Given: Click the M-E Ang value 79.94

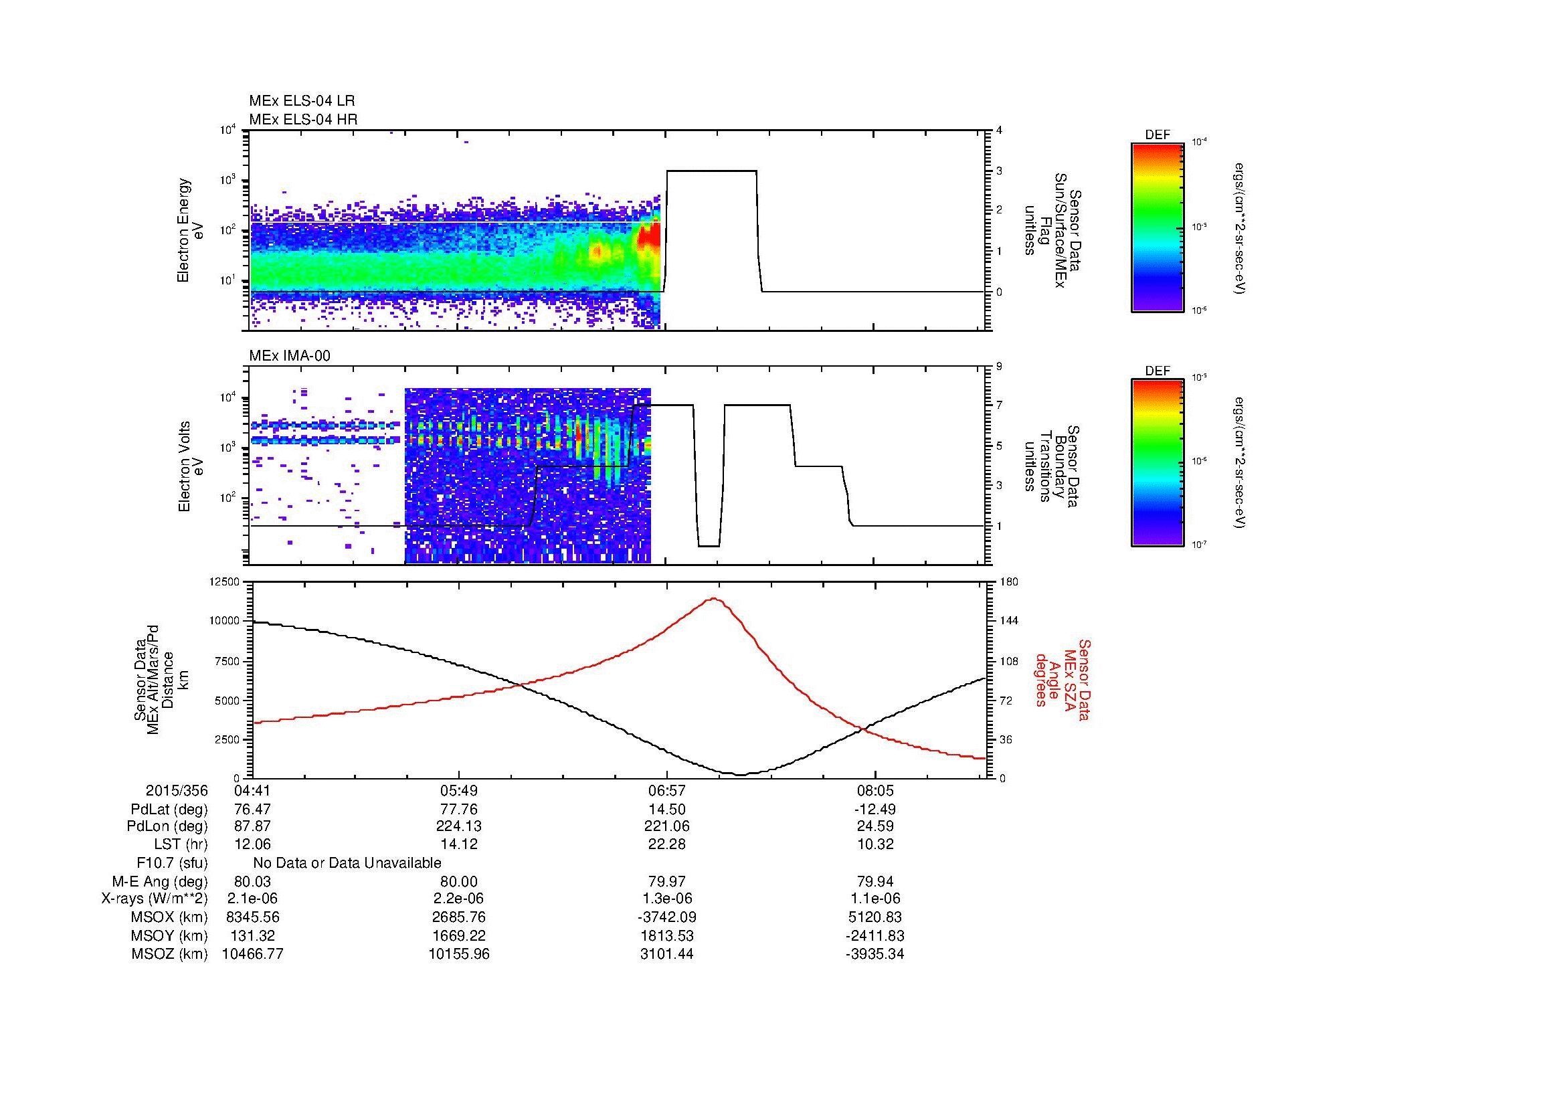Looking at the screenshot, I should click(x=874, y=881).
